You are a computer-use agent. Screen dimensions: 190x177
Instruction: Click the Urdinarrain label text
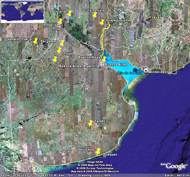click(95, 10)
